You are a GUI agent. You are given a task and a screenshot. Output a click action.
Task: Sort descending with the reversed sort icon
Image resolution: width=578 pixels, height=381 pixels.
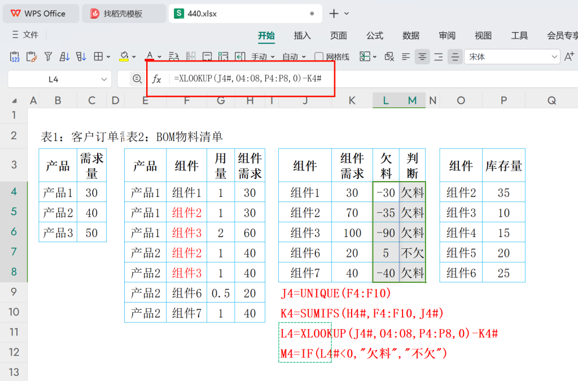click(81, 57)
